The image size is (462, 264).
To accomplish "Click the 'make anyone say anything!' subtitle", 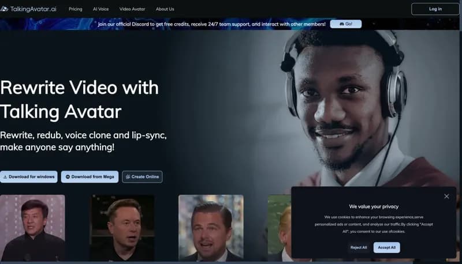I will click(57, 147).
